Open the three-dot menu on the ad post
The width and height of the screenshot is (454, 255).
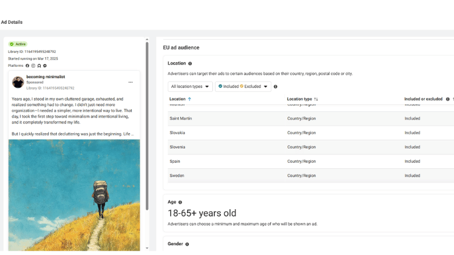coord(130,82)
